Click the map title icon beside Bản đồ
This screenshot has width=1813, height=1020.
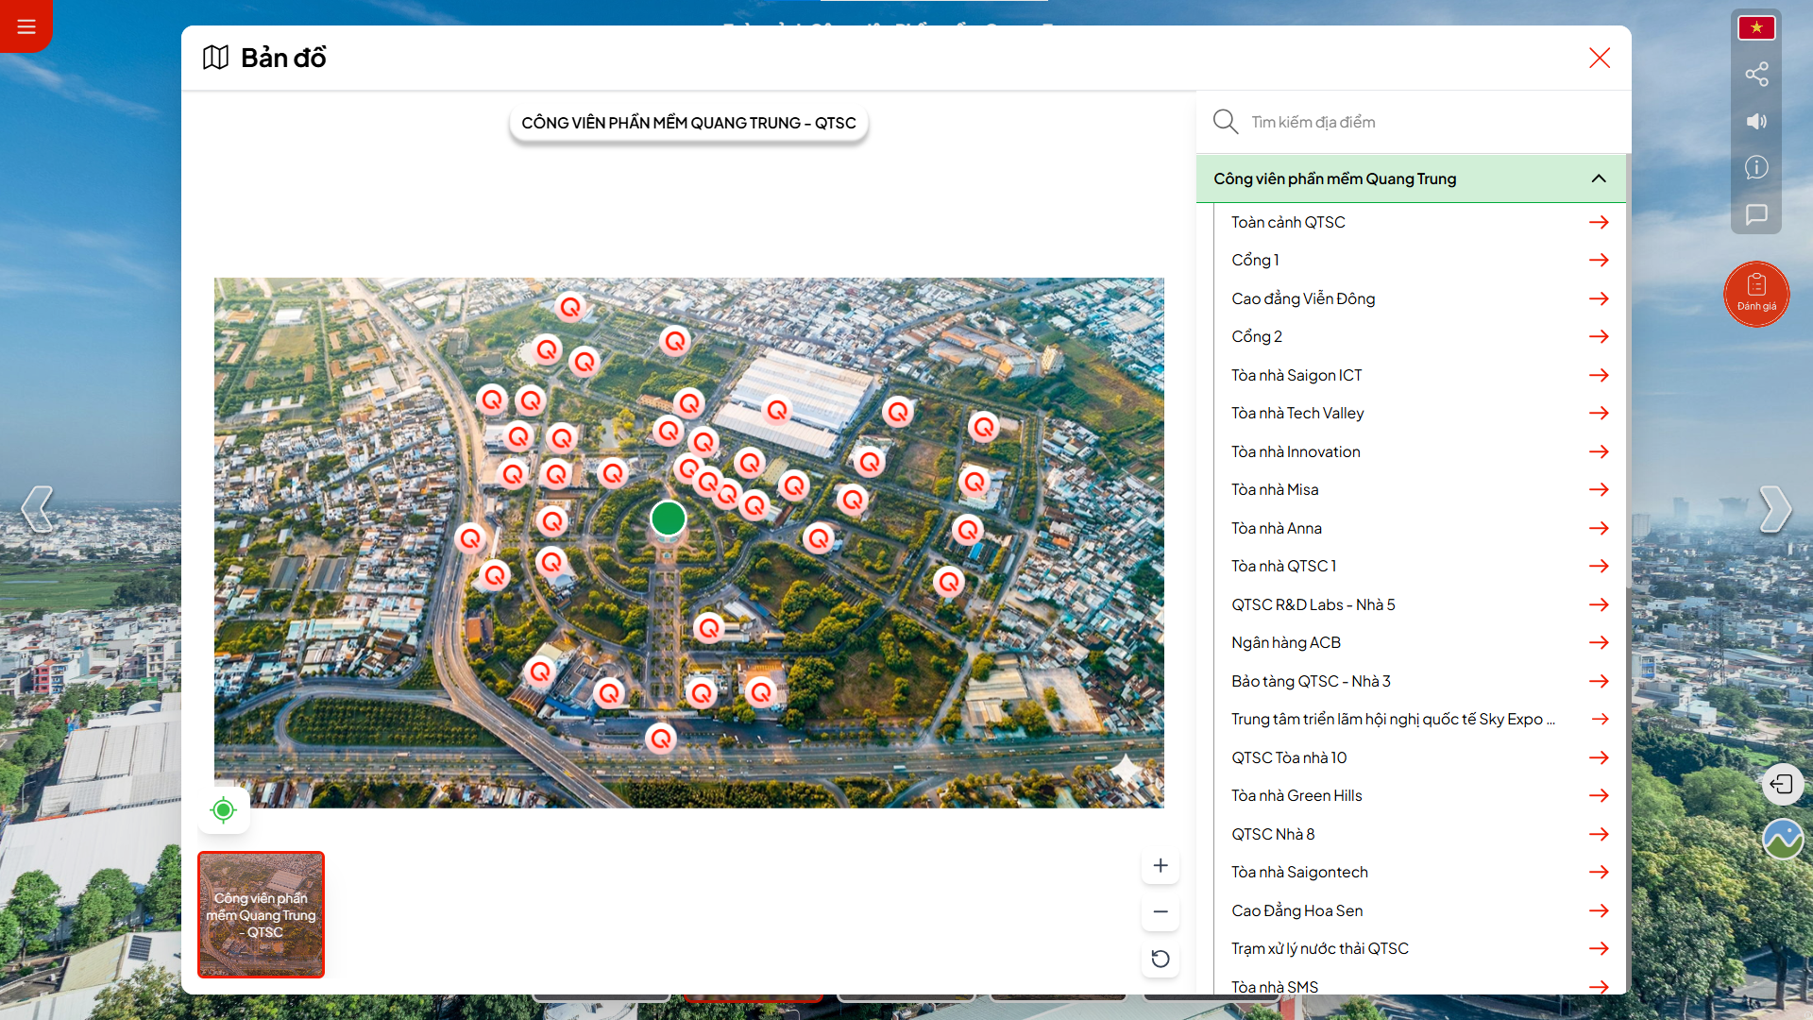click(x=216, y=58)
